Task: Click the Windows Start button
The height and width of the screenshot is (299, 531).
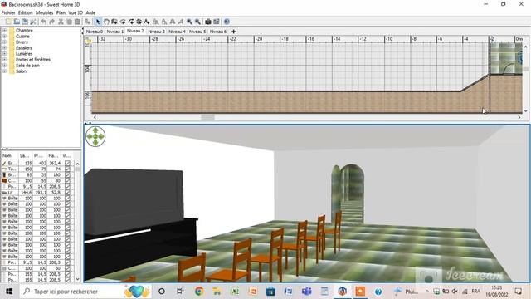Action: coord(9,292)
